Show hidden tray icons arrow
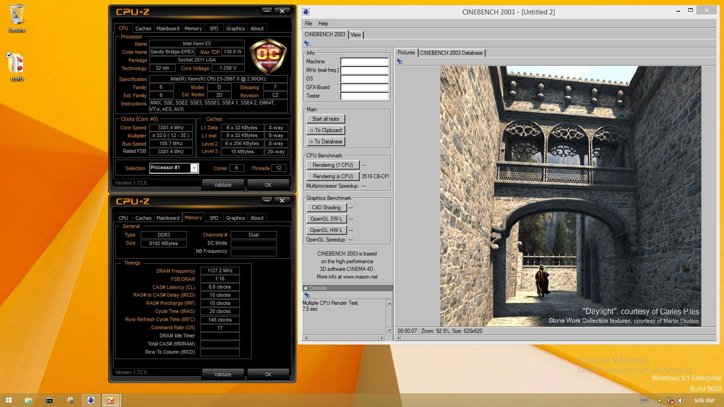The height and width of the screenshot is (407, 724). click(659, 401)
